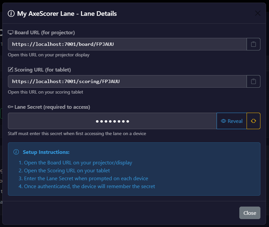The width and height of the screenshot is (269, 227).
Task: Click the key icon beside Lane Secret label
Action: [x=10, y=107]
